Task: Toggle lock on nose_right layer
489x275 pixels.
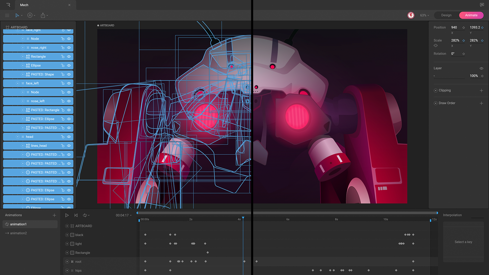Action: coord(63,48)
